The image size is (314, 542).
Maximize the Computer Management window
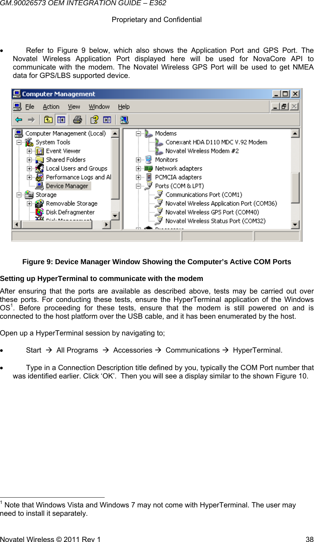point(285,94)
